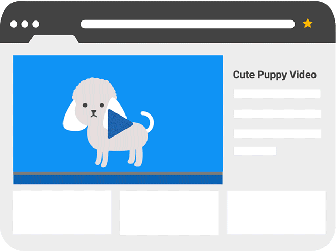Click the puppy's curled tail

point(149,121)
